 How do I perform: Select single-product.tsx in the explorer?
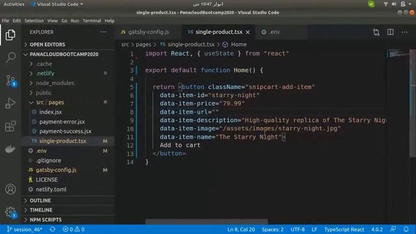tap(68, 141)
